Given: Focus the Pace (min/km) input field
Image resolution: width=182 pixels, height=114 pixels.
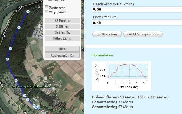Looking at the screenshot, I should click(x=137, y=23).
